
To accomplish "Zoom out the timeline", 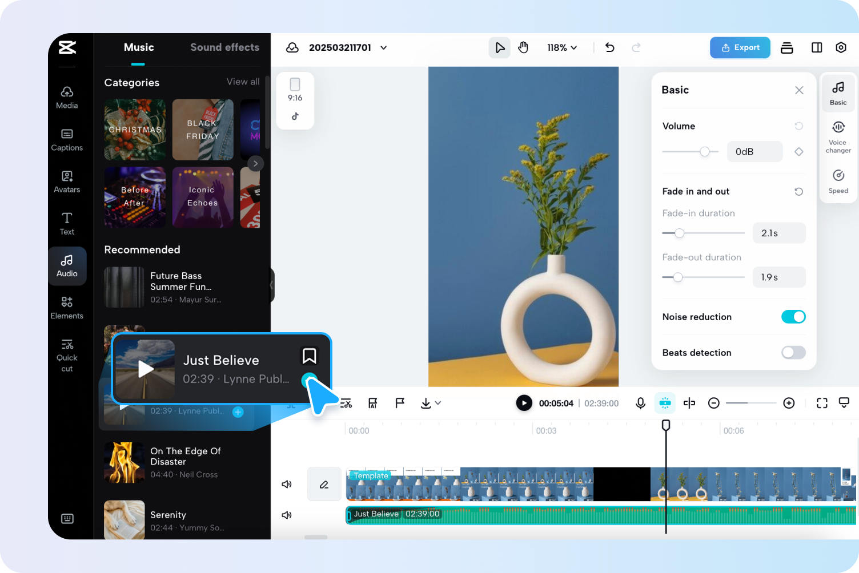I will (x=713, y=403).
